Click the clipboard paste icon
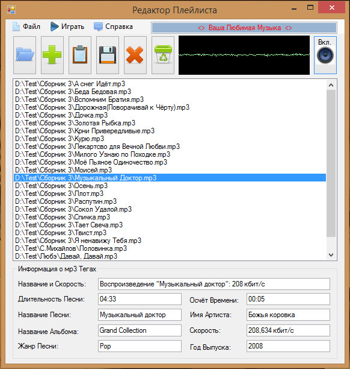This screenshot has height=369, width=350. [80, 55]
